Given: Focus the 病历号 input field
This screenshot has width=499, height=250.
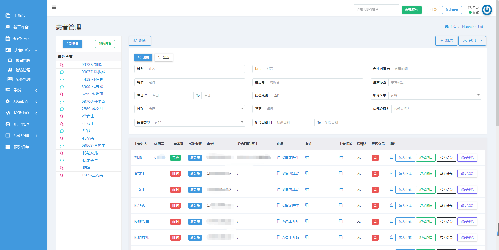Looking at the screenshot, I should pyautogui.click(x=315, y=82).
